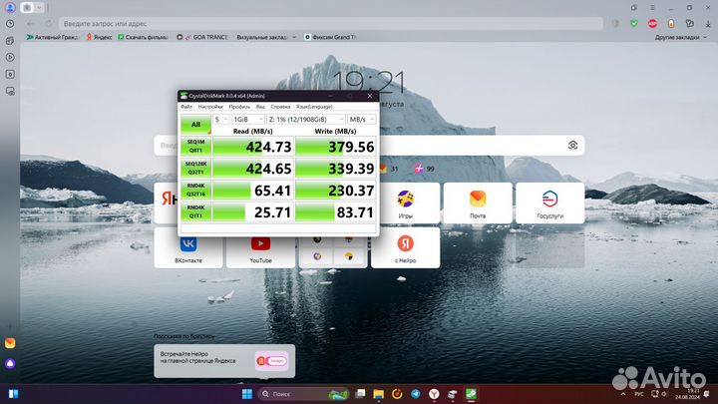Expand the 'Визуальные закладки' bookmark folder
This screenshot has height=404, width=718.
[266, 37]
